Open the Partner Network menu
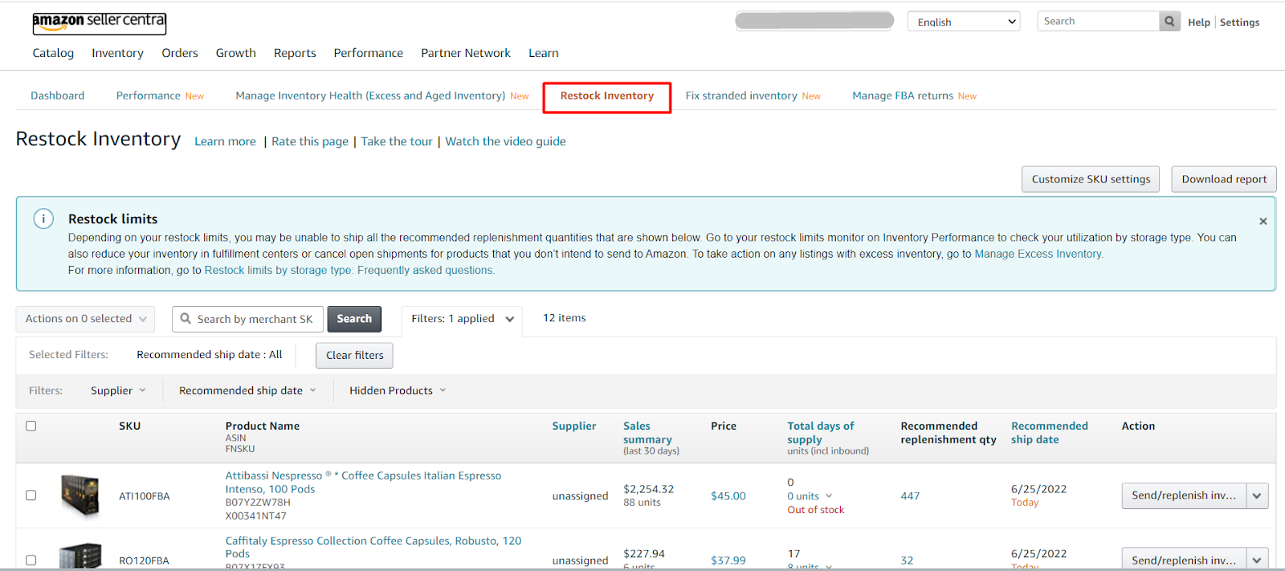Viewport: 1285px width, 571px height. point(466,53)
